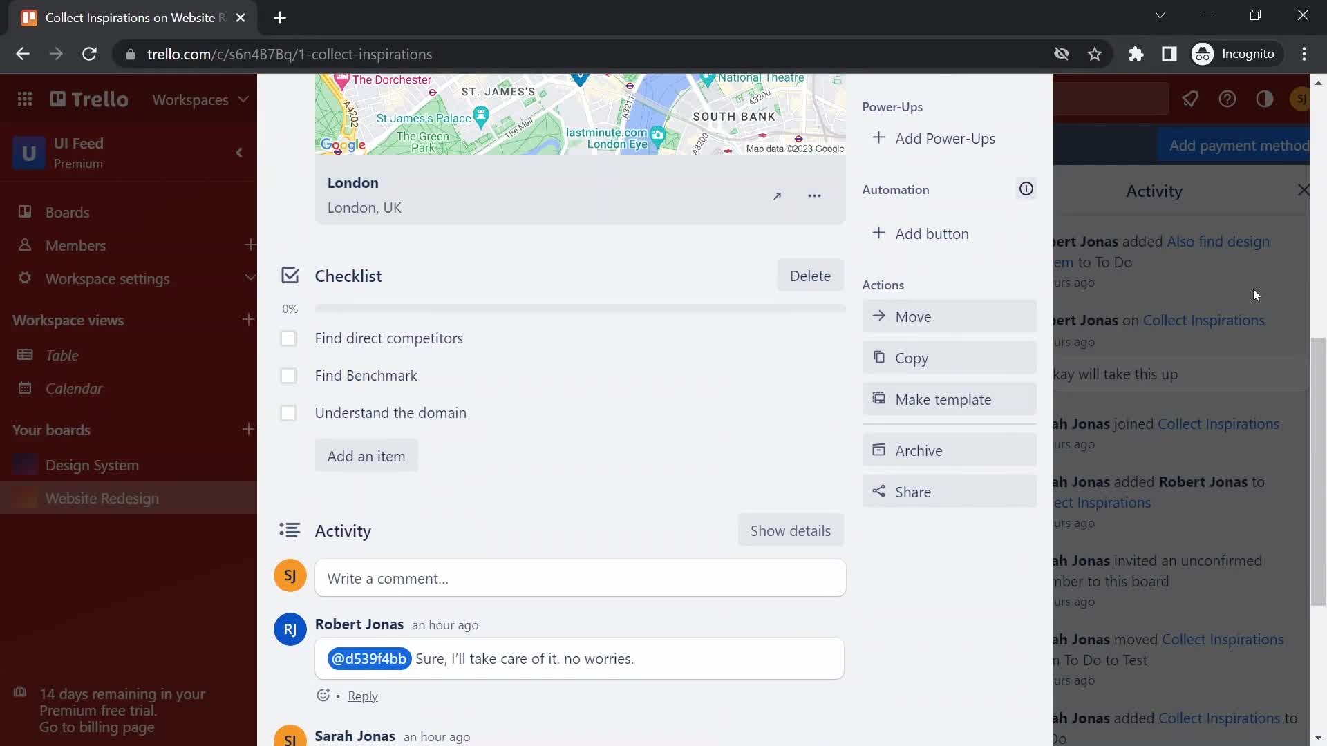
Task: Toggle the Find Benchmark checkbox
Action: (288, 374)
